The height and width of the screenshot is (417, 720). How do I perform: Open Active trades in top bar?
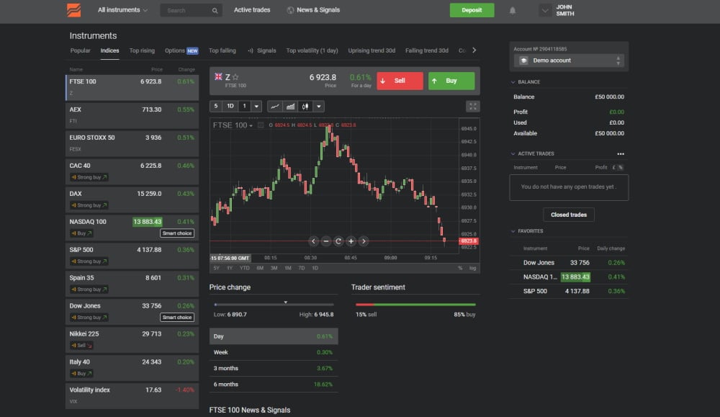252,10
